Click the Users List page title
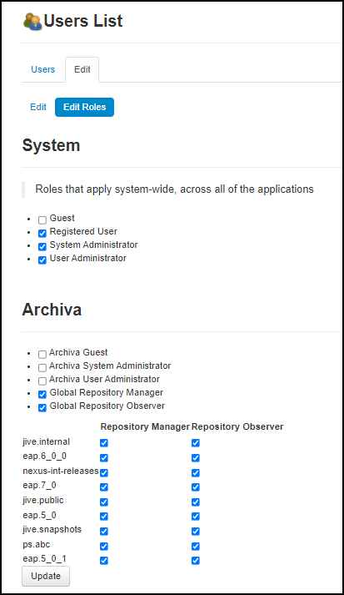 click(83, 21)
